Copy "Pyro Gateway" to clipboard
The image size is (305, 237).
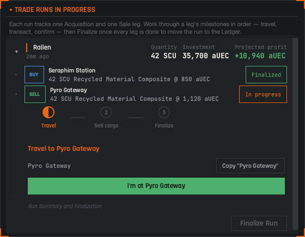[251, 166]
